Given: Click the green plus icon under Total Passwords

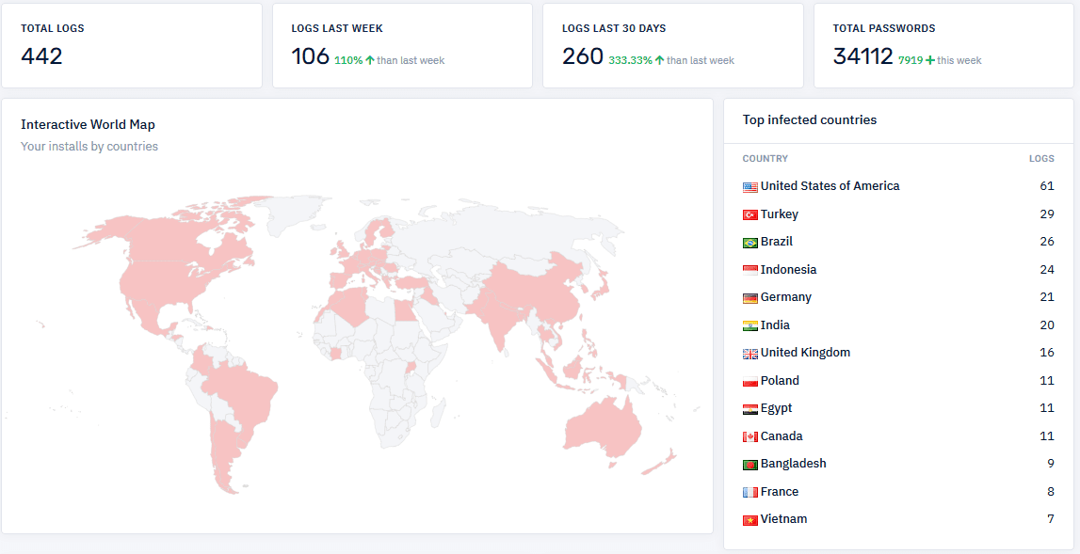Looking at the screenshot, I should 930,60.
